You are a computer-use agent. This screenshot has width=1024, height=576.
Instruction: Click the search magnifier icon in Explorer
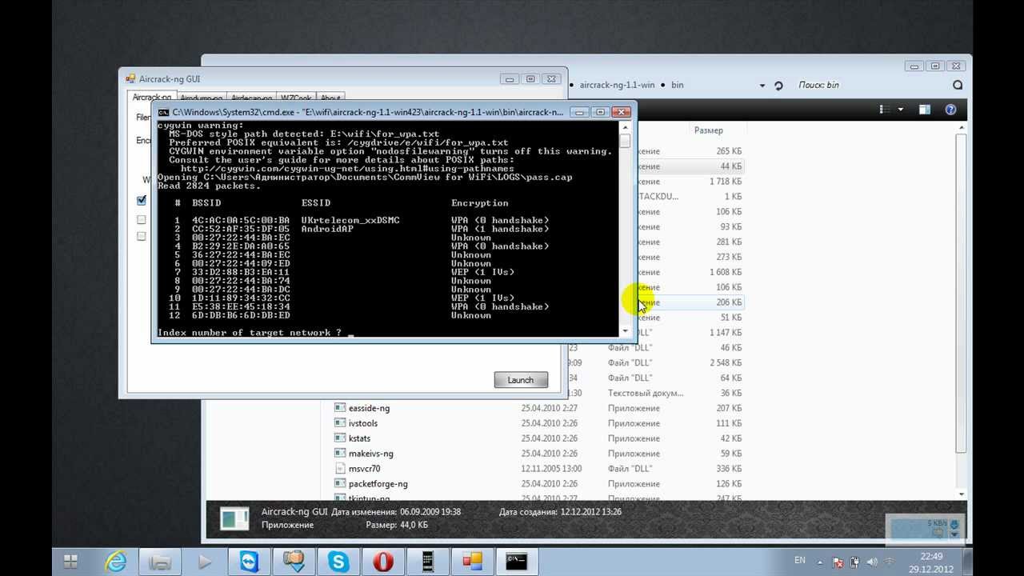point(958,85)
